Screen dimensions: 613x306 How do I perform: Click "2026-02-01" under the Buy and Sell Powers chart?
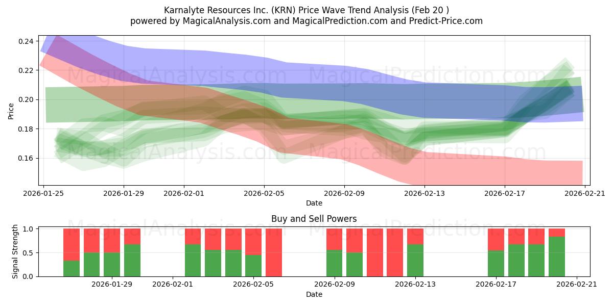coord(173,285)
